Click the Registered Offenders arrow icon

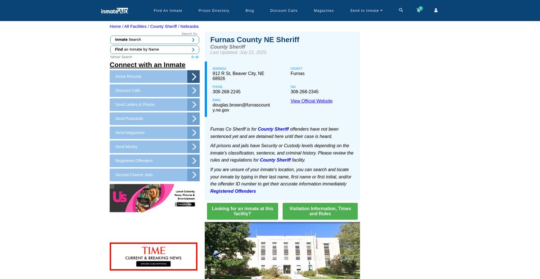point(193,161)
